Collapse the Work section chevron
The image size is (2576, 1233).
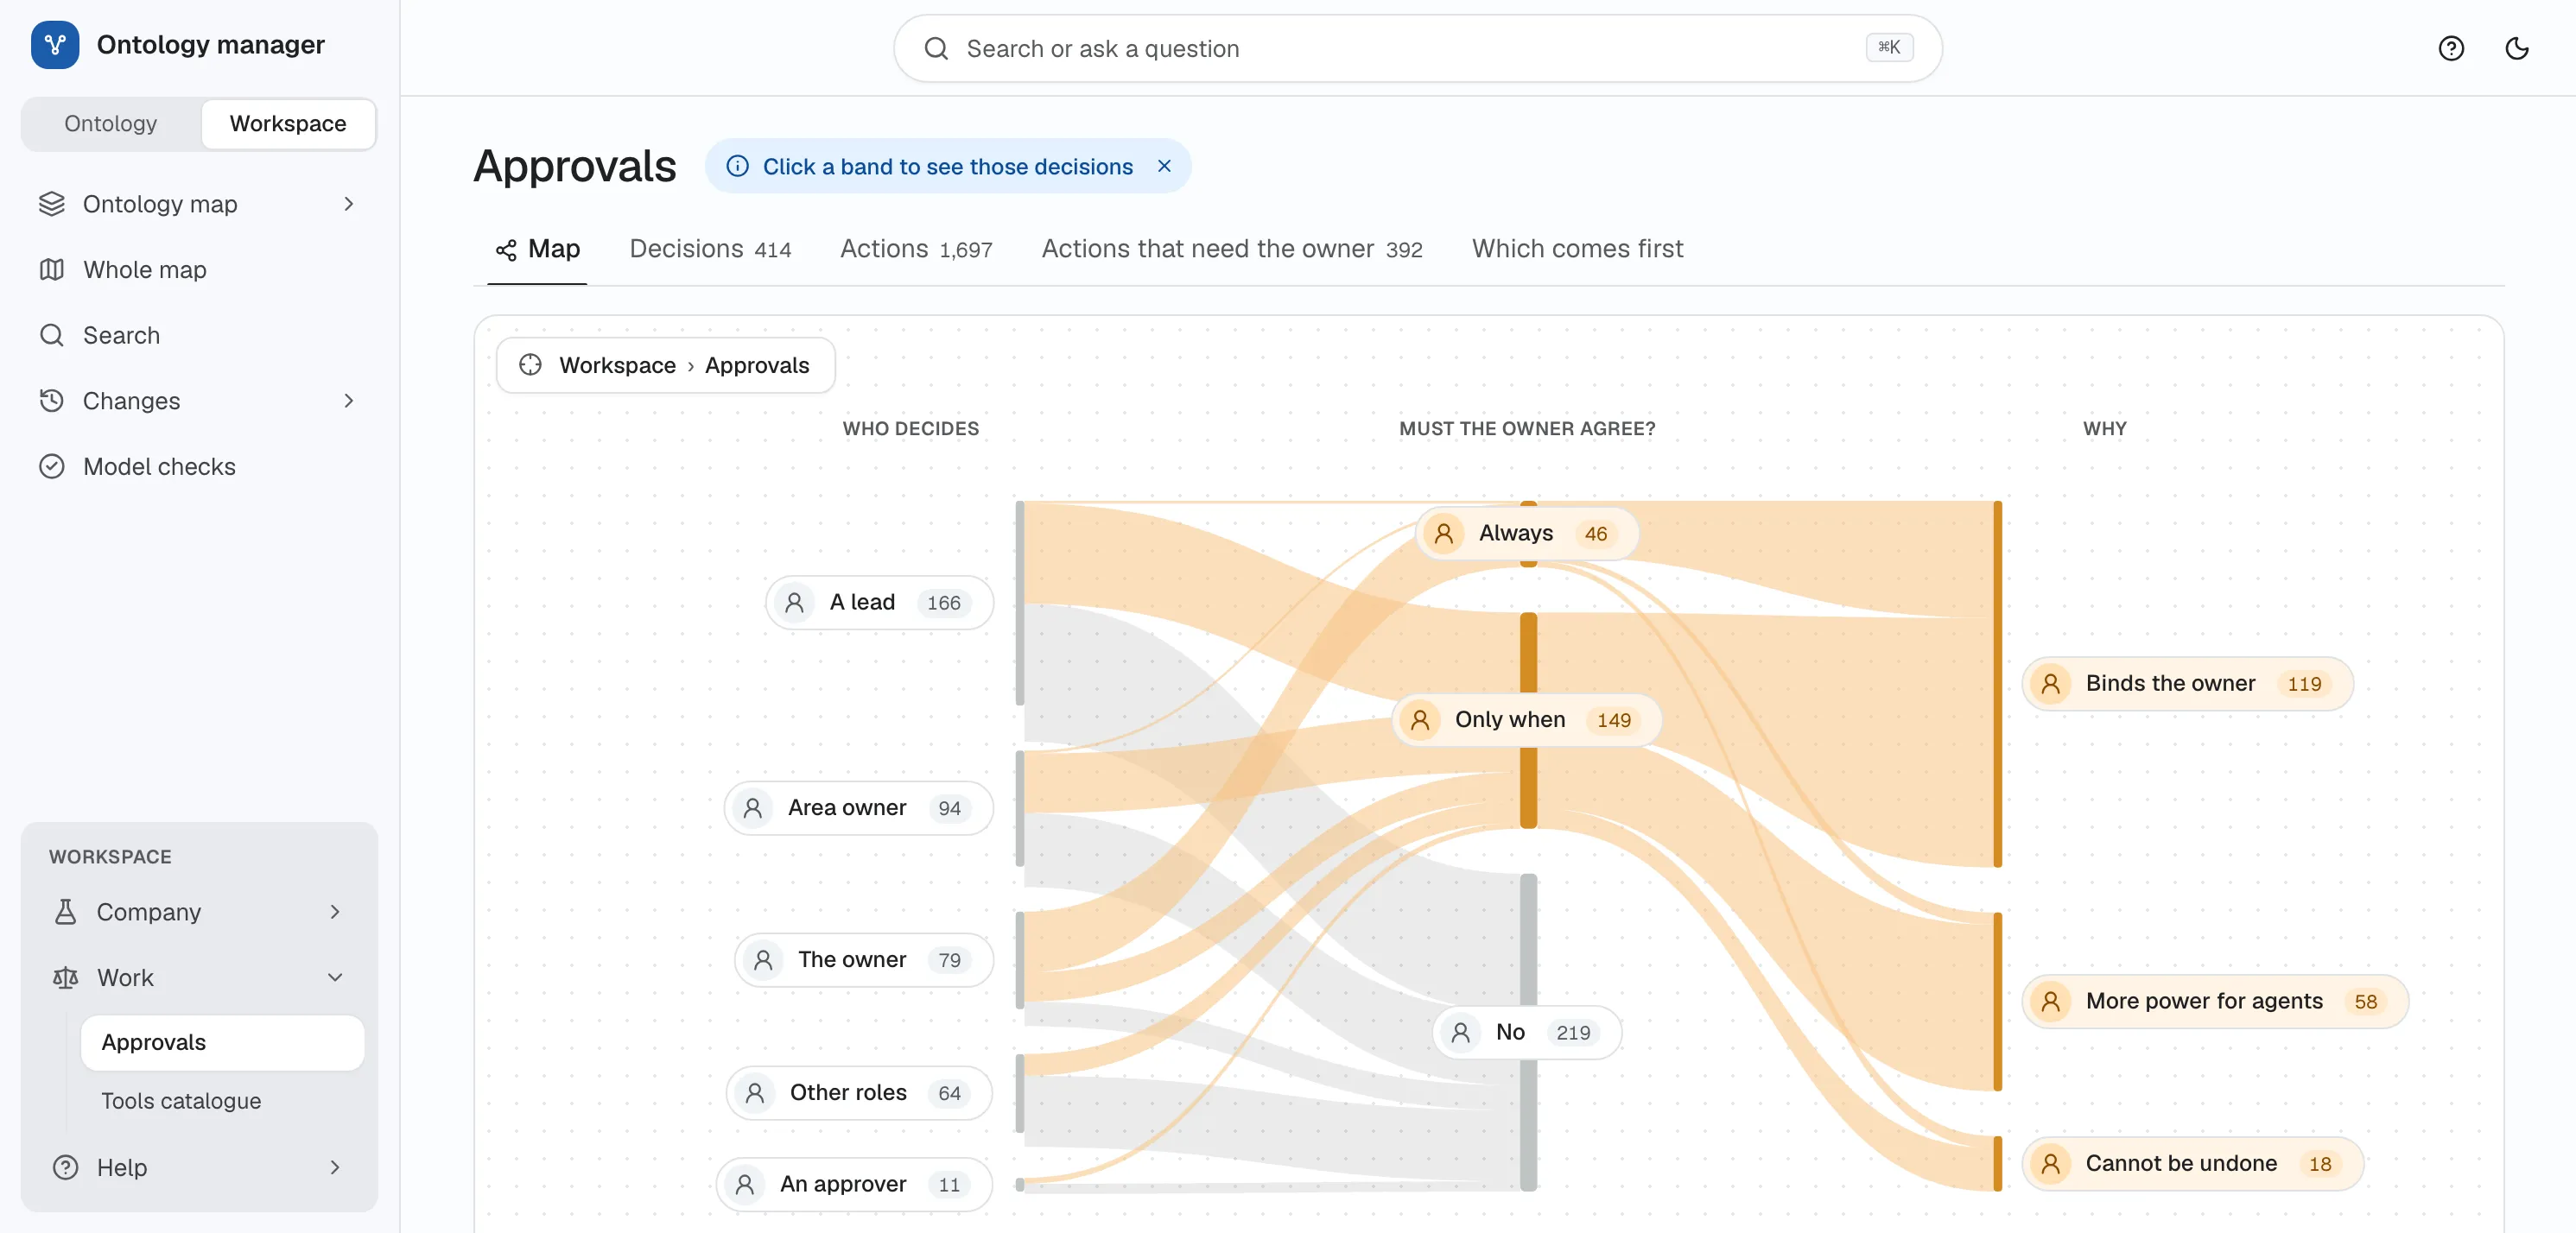coord(335,977)
